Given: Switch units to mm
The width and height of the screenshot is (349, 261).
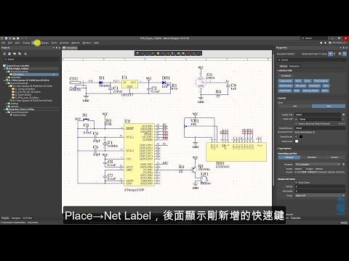Looking at the screenshot, I should pyautogui.click(x=294, y=106).
